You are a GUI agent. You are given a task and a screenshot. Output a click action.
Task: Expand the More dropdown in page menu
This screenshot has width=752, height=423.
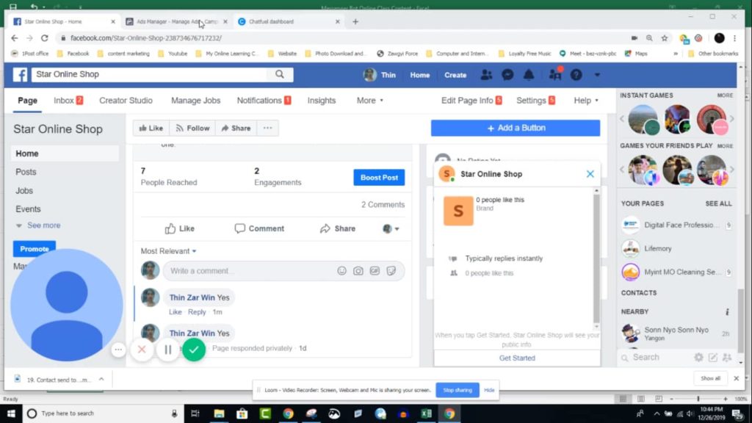pos(370,100)
